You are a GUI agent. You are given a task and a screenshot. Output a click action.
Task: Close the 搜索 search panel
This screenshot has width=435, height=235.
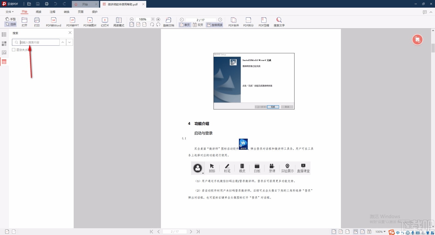70,33
